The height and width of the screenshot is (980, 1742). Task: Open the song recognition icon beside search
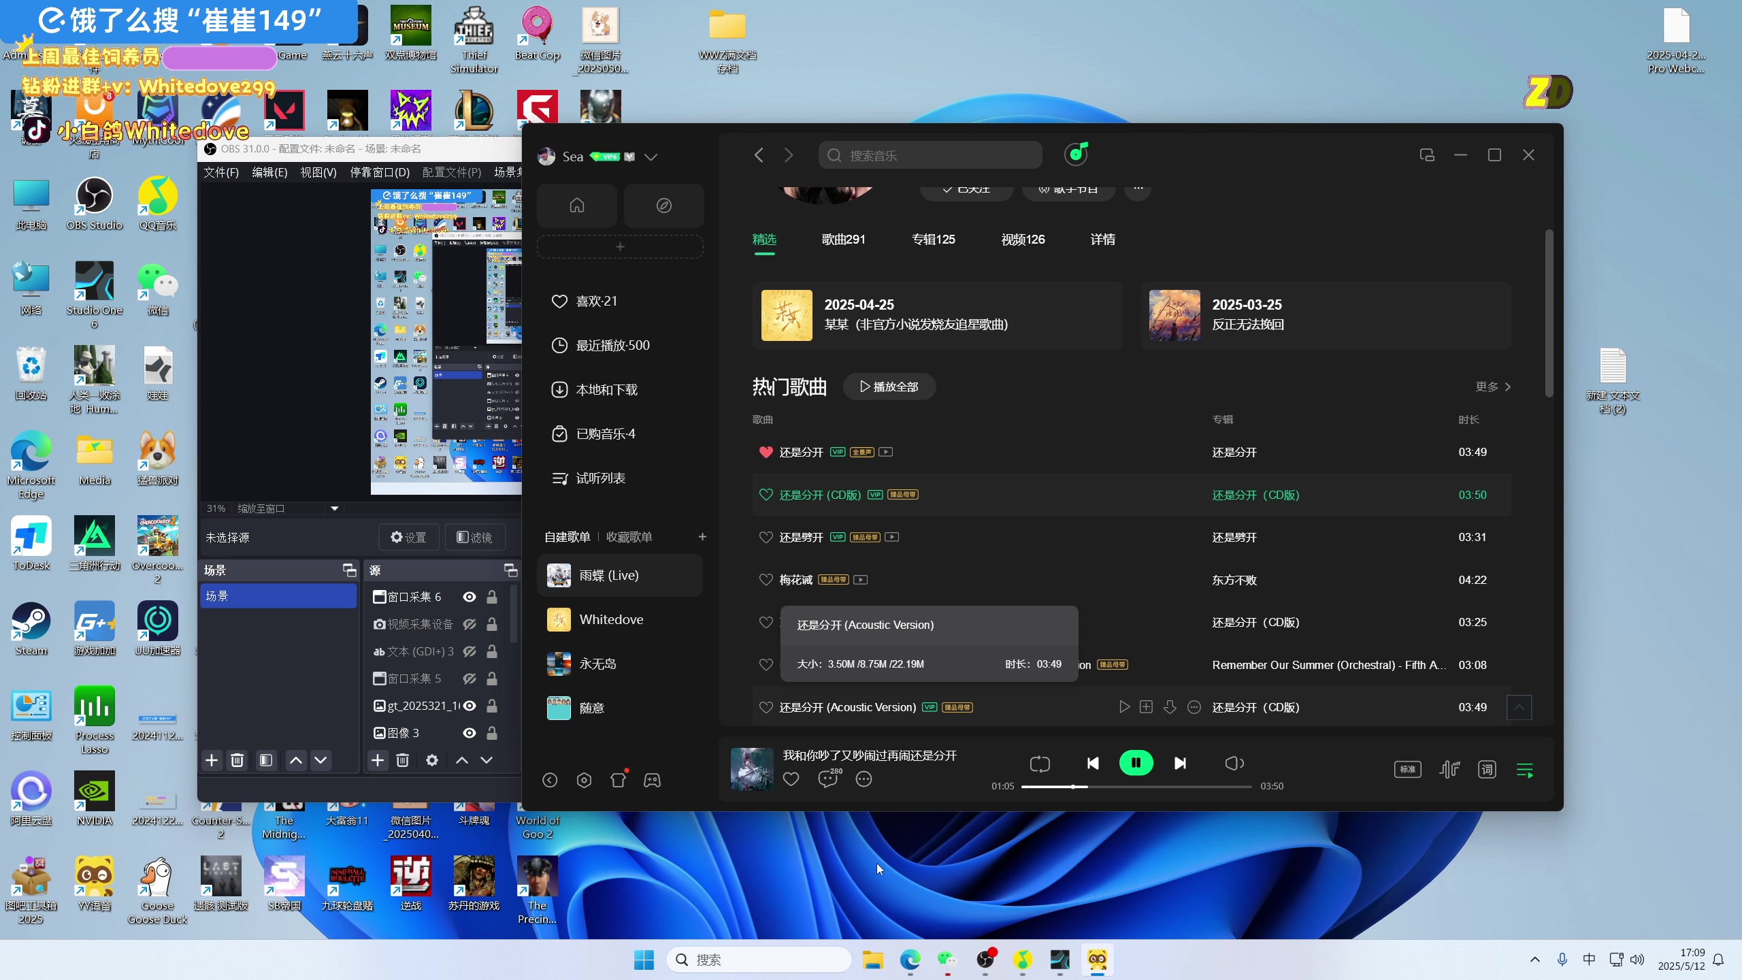(x=1076, y=154)
